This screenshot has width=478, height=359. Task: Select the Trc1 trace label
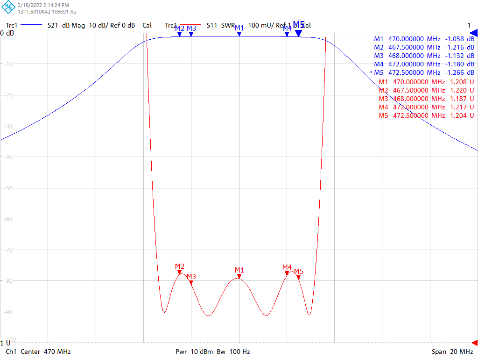click(12, 25)
